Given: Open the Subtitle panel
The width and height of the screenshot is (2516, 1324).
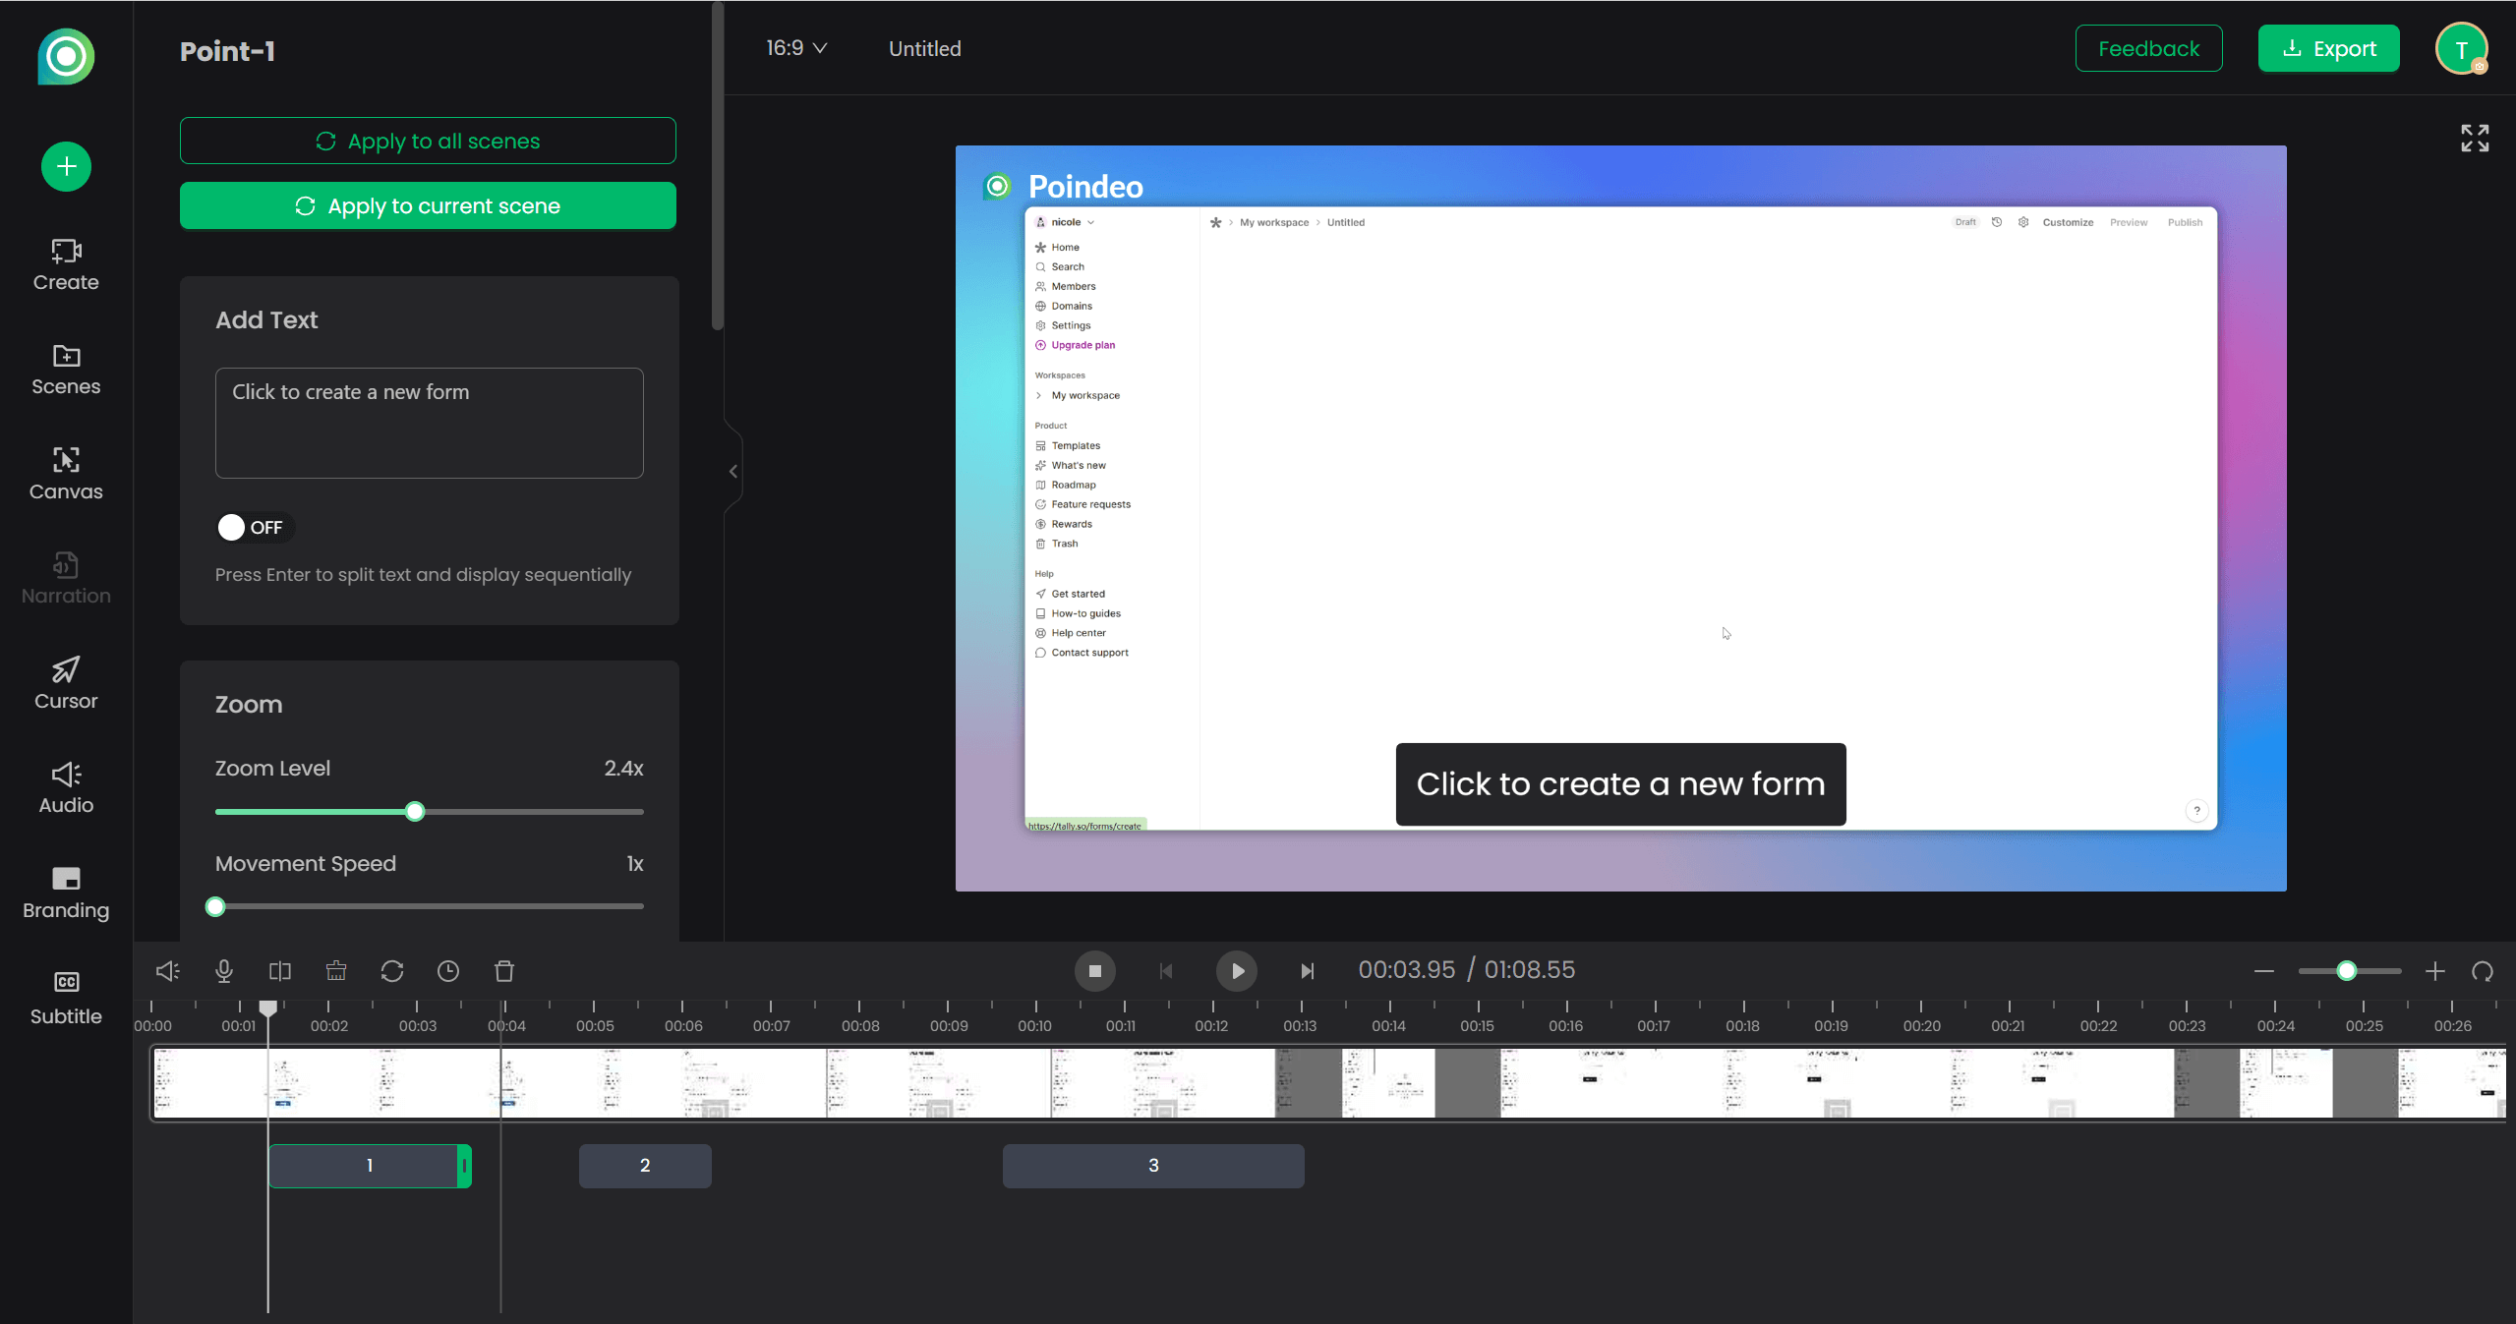Looking at the screenshot, I should click(66, 997).
